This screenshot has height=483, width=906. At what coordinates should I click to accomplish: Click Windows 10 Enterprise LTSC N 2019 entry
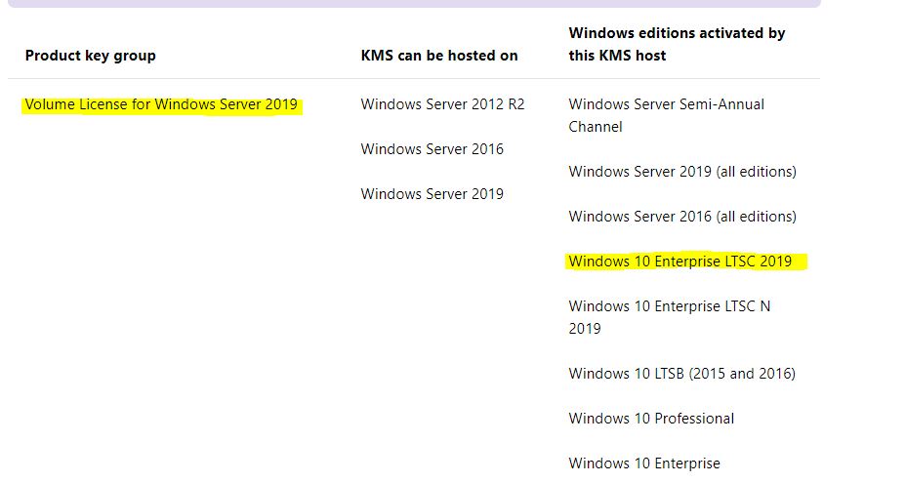pos(669,317)
